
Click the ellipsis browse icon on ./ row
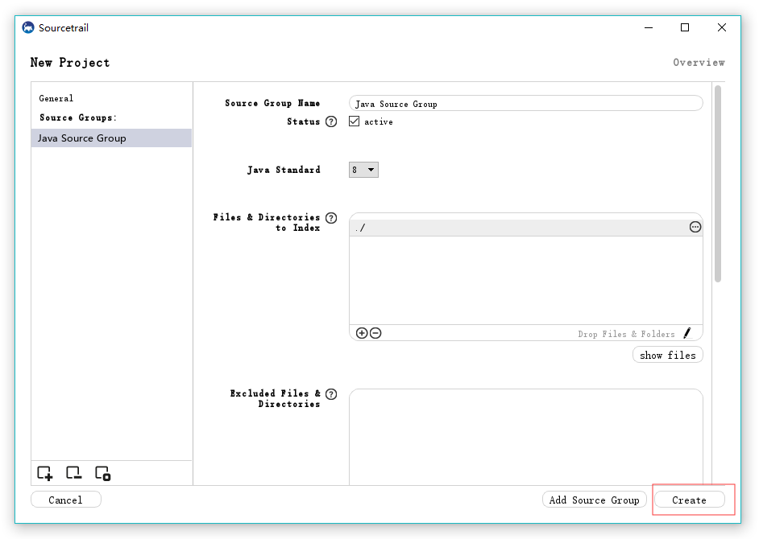pos(695,227)
